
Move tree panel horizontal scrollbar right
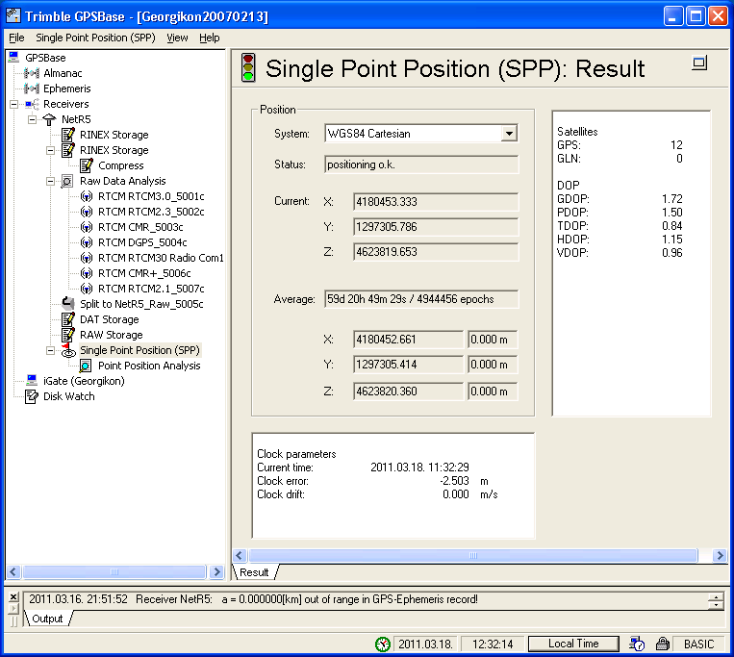click(216, 571)
